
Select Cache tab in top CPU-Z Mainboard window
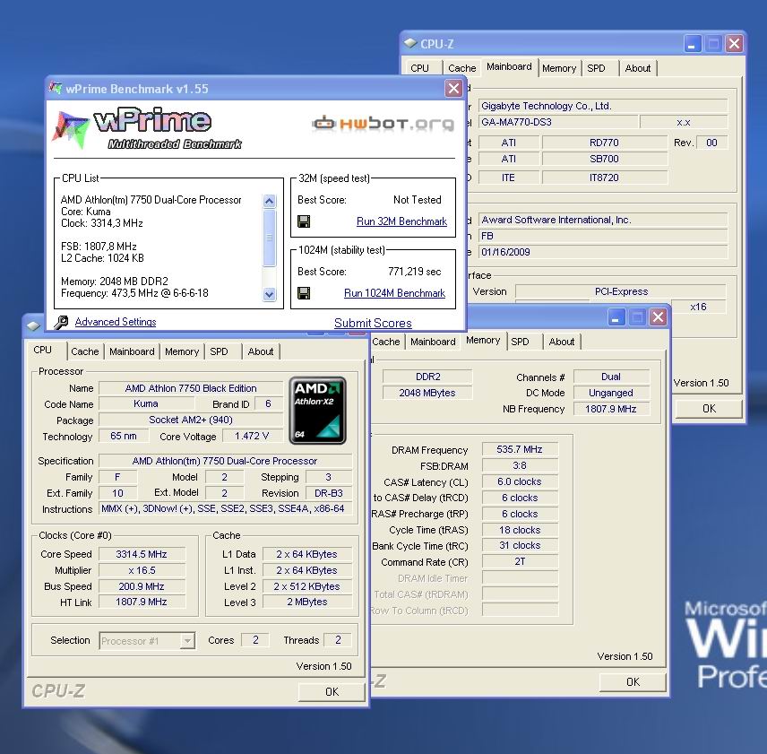461,68
